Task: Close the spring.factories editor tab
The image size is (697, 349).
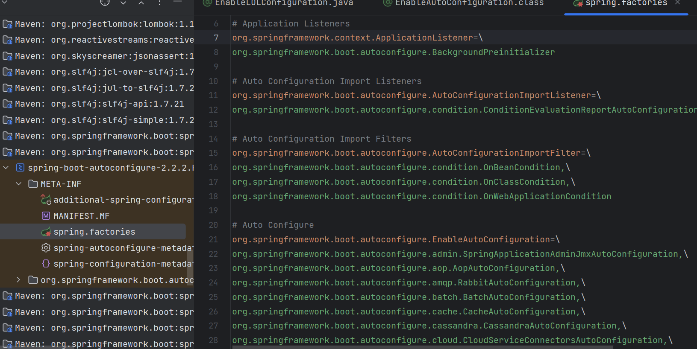Action: [677, 3]
